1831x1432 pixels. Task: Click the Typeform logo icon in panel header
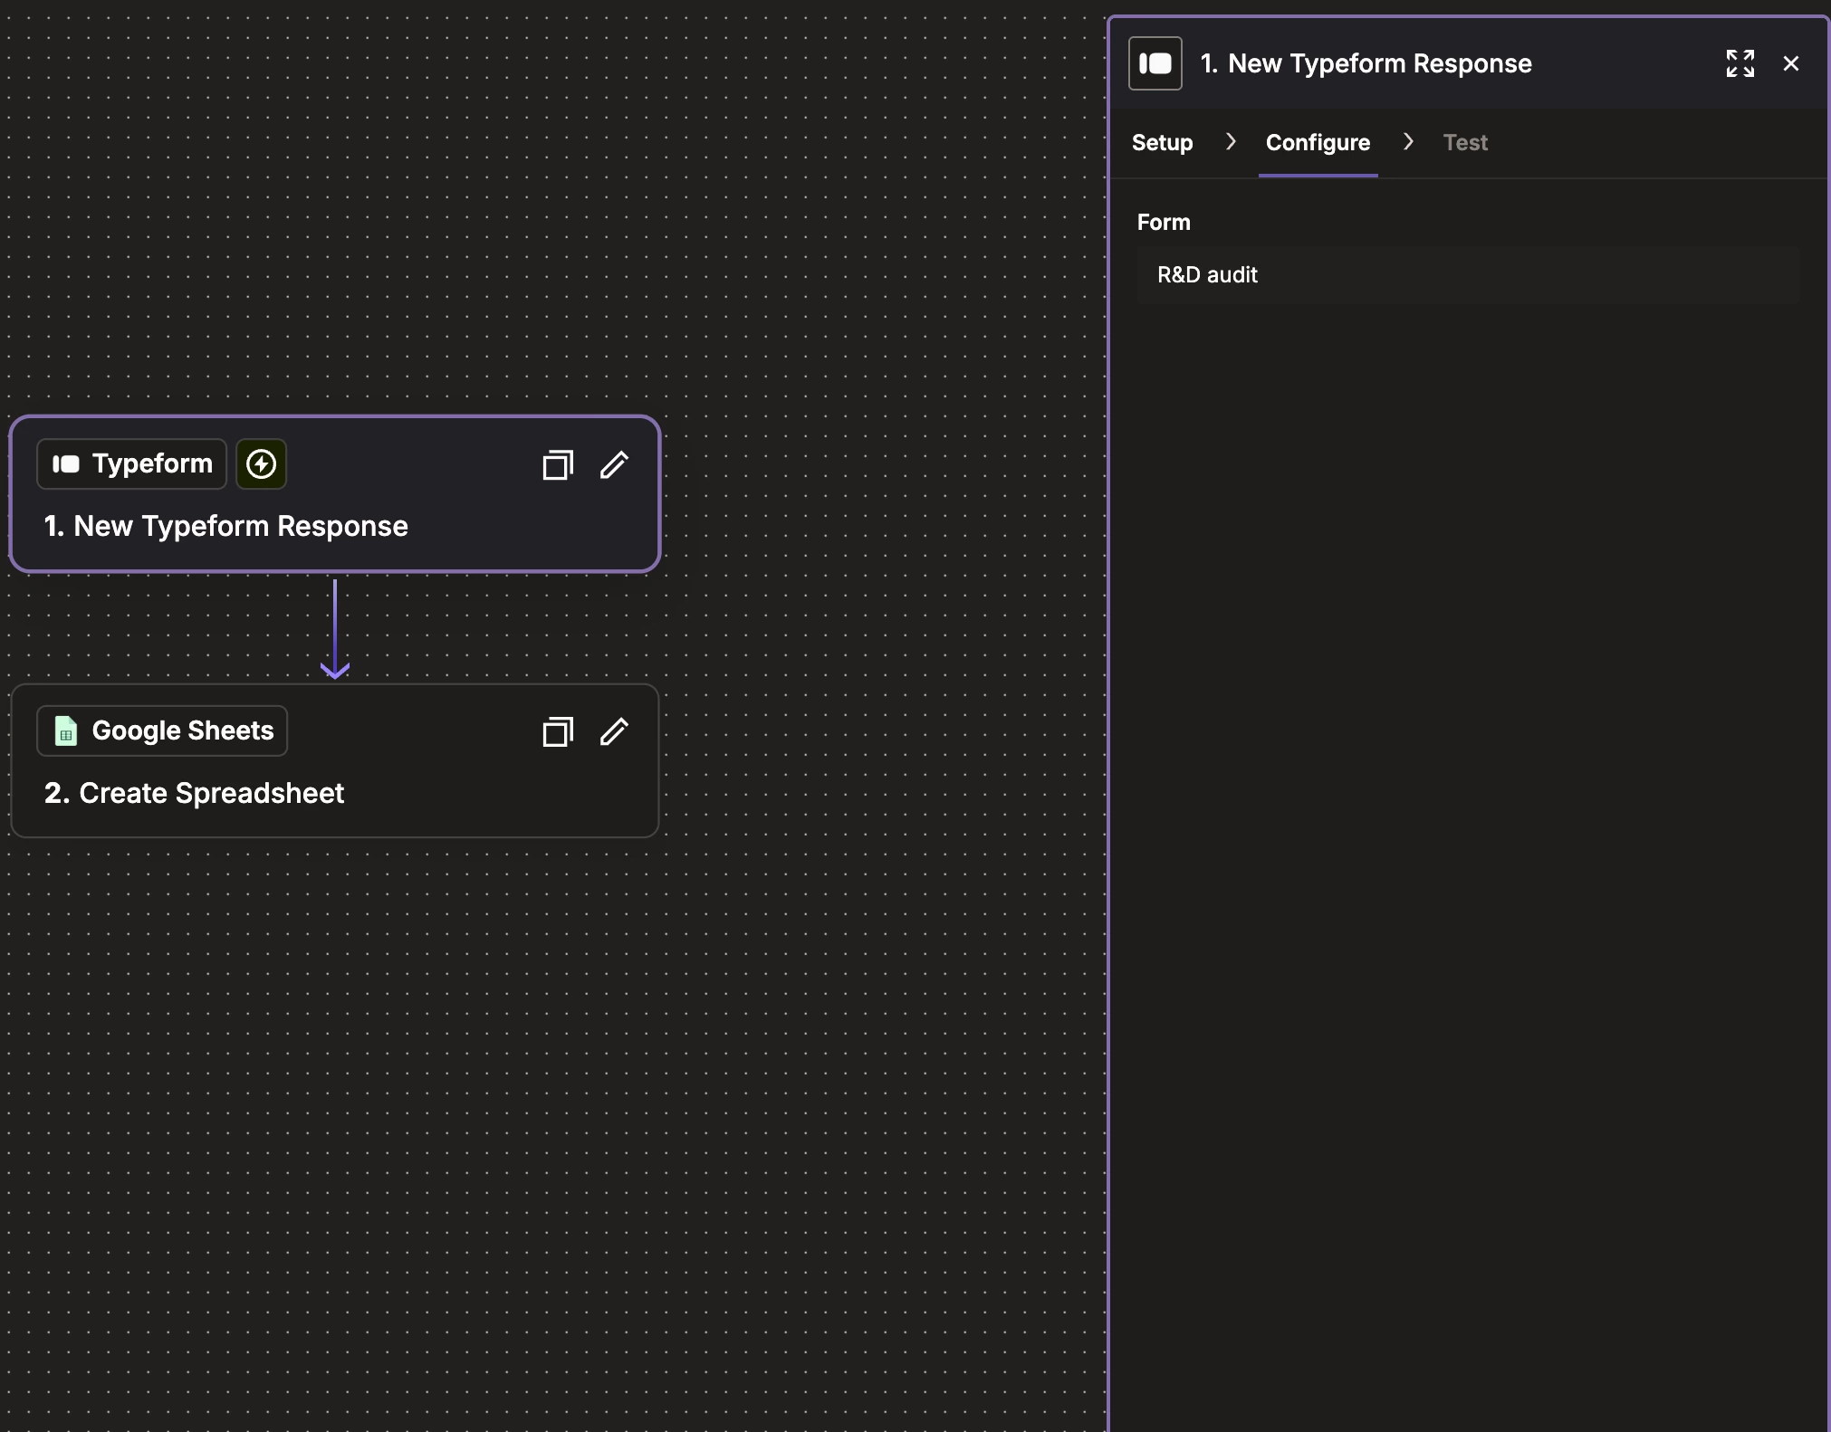click(x=1155, y=63)
